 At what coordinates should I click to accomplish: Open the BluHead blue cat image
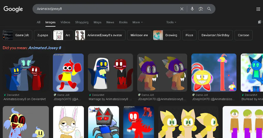252,72
